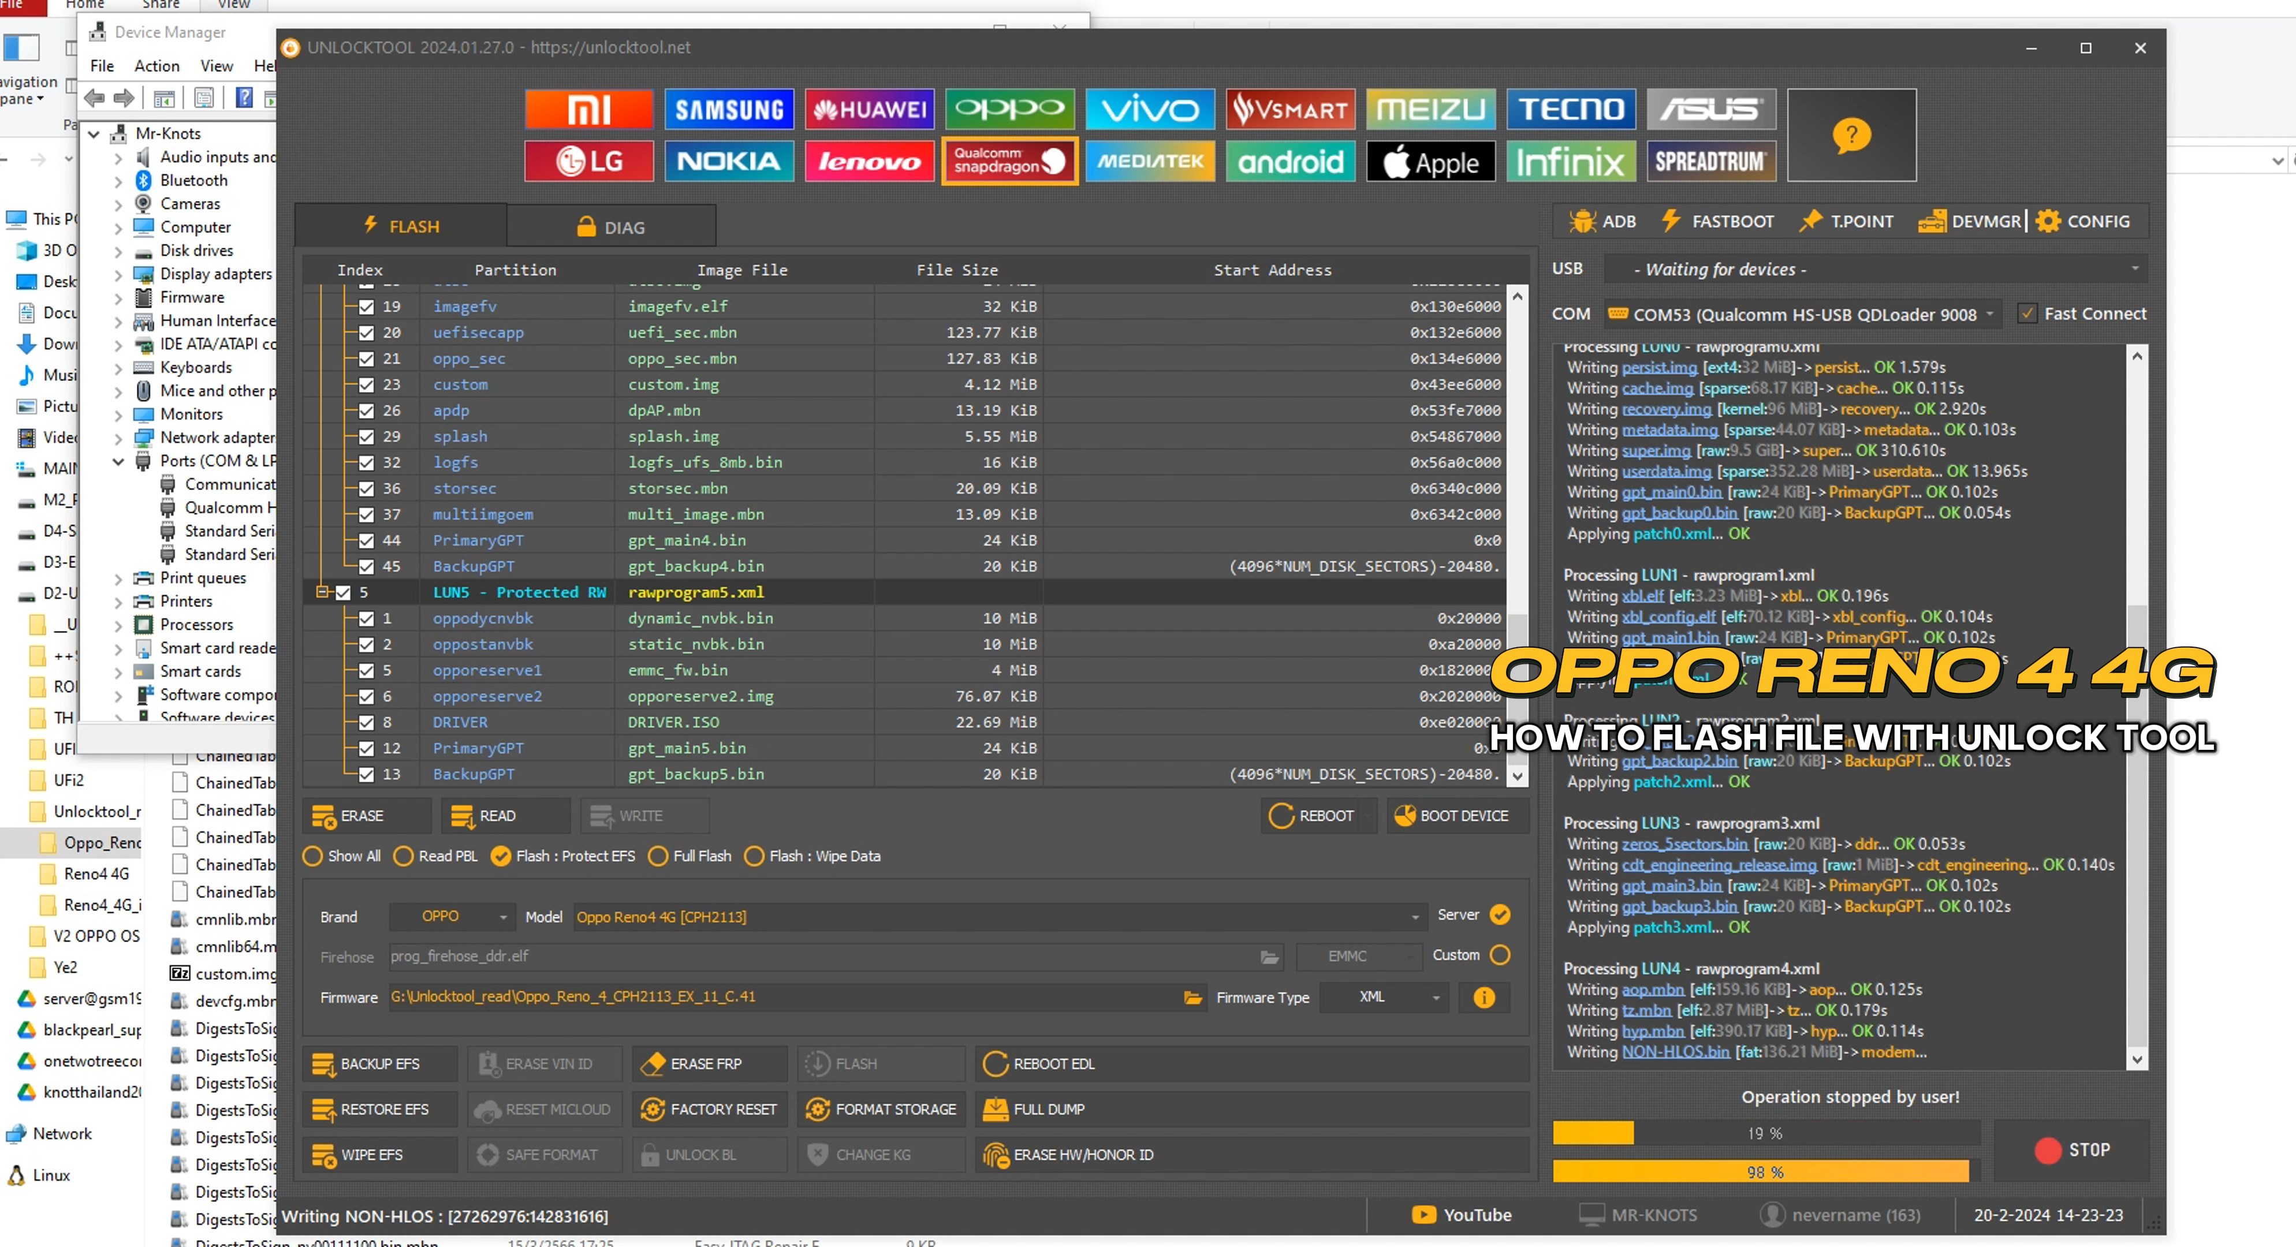Viewport: 2296px width, 1247px height.
Task: Select the Vivo brand icon
Action: click(1149, 110)
